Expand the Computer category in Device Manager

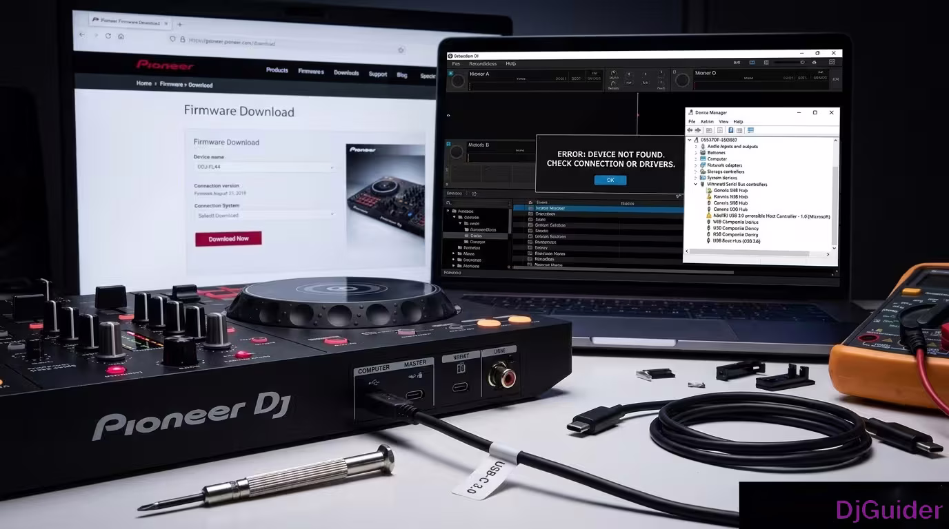tap(696, 159)
